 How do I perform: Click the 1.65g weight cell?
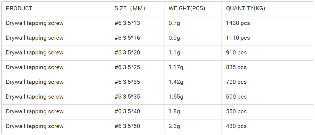(176, 97)
